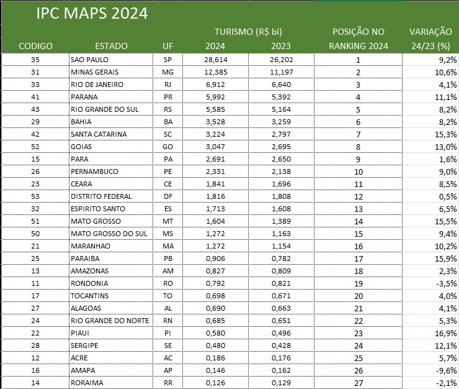Select the 13,0% variation for Goias
This screenshot has width=459, height=389.
[430, 147]
